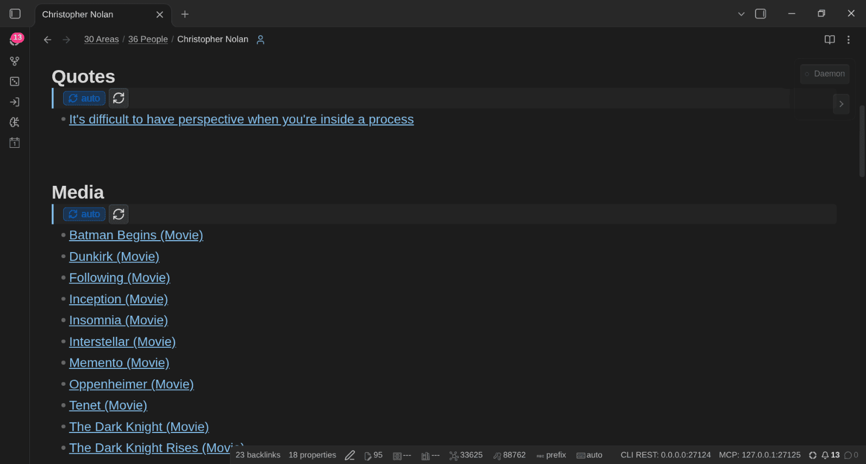This screenshot has width=866, height=464.
Task: Open the Batman Begins (Movie) link
Action: click(x=136, y=235)
